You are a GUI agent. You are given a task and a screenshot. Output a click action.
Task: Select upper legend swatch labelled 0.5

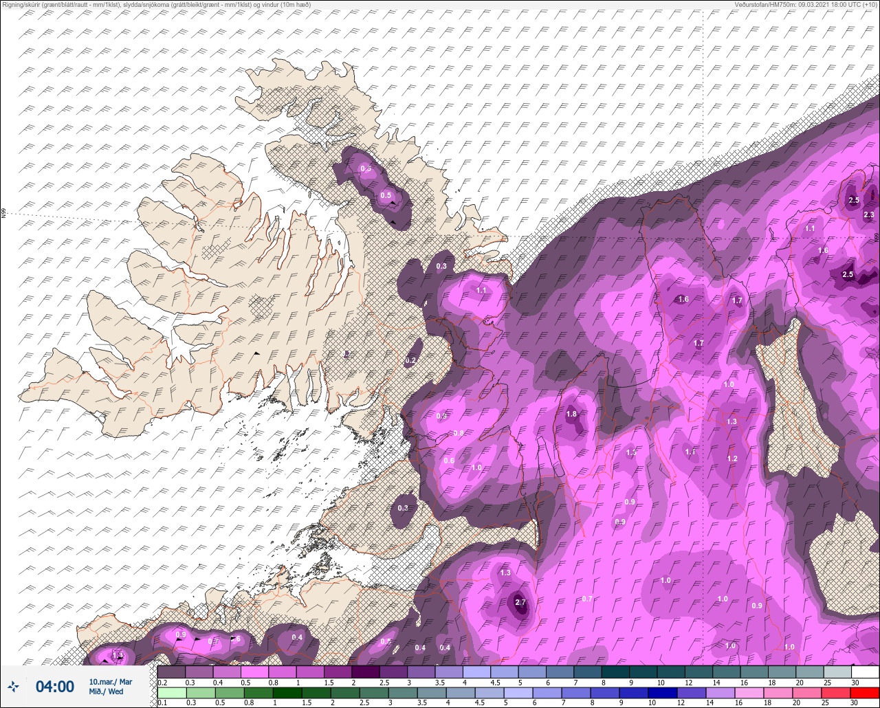254,672
